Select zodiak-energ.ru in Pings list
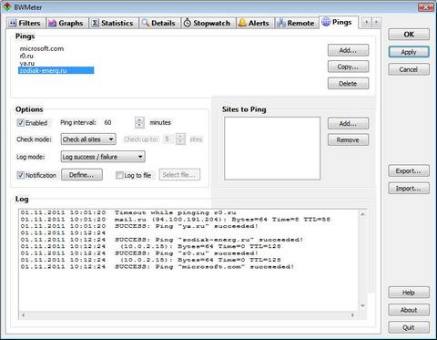The image size is (437, 340). [x=56, y=70]
